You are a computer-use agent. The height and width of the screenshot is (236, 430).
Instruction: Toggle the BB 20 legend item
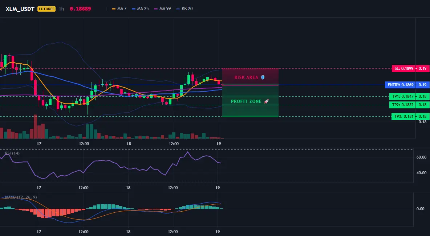[x=184, y=9]
